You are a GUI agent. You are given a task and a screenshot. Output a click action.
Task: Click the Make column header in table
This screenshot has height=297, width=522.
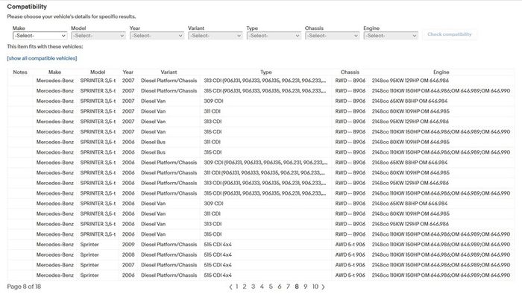54,72
